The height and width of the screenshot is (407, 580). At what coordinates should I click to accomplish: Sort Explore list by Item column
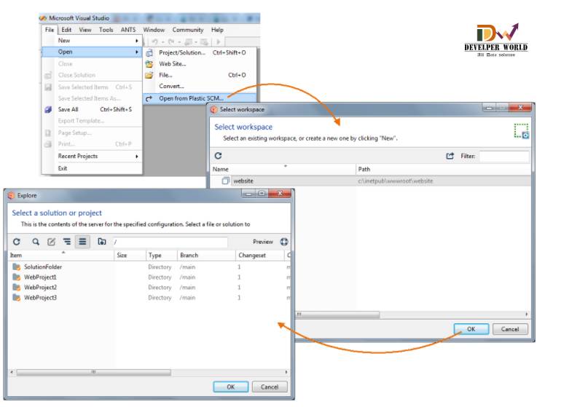tap(61, 256)
